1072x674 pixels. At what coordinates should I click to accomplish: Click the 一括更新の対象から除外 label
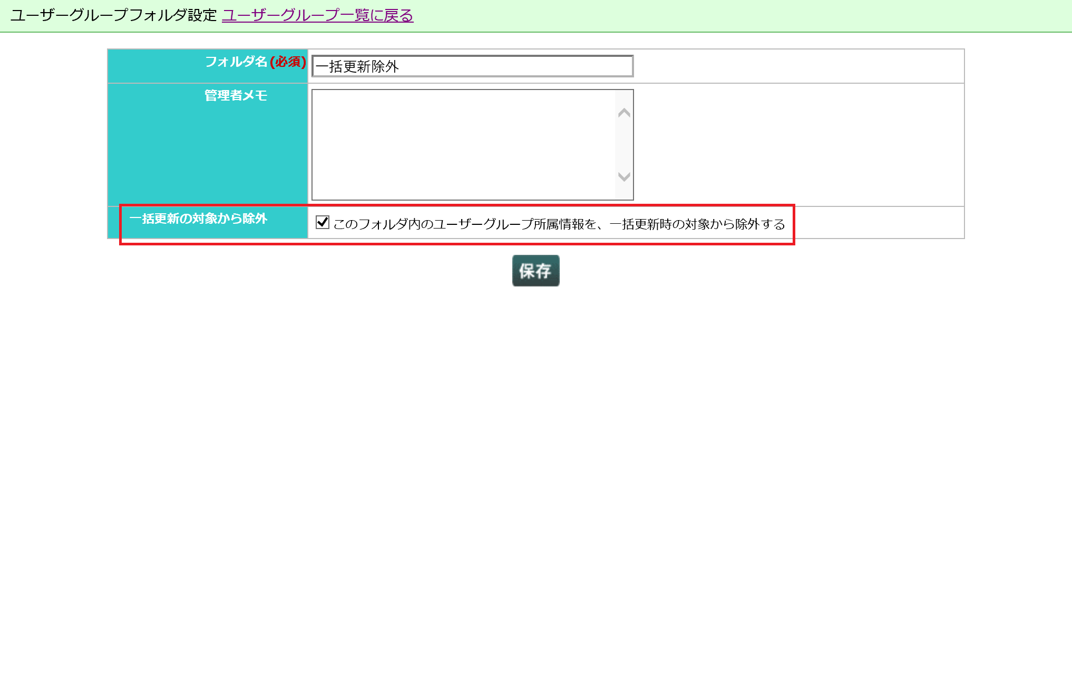pyautogui.click(x=198, y=219)
